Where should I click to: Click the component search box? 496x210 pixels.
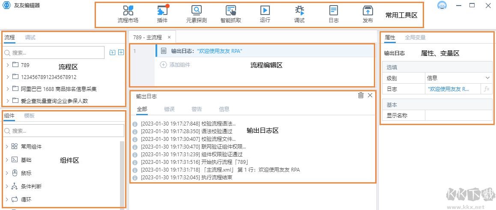pyautogui.click(x=63, y=131)
